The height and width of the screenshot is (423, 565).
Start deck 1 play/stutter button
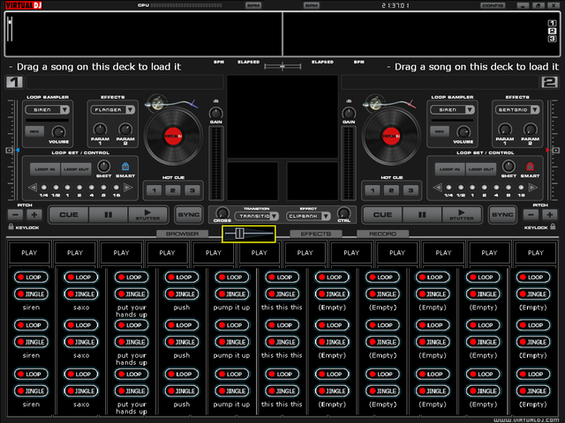[147, 215]
